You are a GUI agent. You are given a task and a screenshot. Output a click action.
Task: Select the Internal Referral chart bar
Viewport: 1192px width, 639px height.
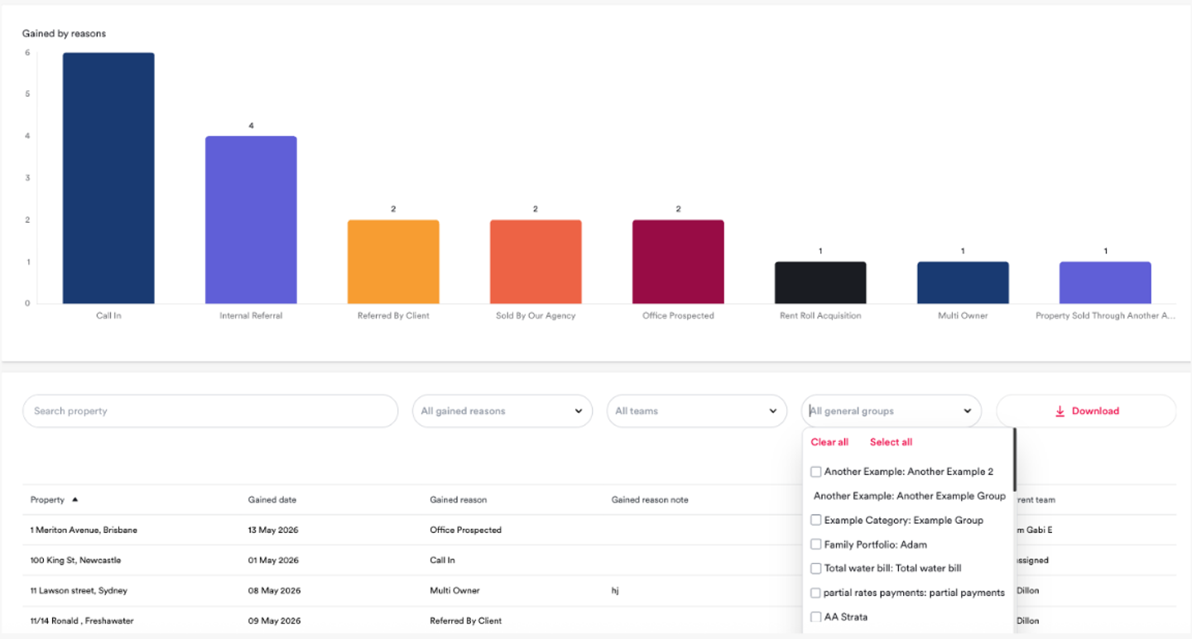(x=251, y=220)
